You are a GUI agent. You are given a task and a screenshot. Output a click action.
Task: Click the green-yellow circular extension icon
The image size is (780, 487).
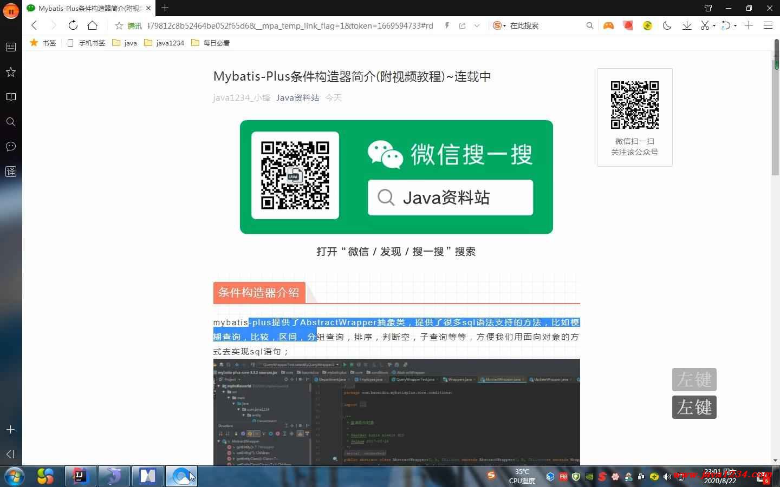(x=647, y=25)
